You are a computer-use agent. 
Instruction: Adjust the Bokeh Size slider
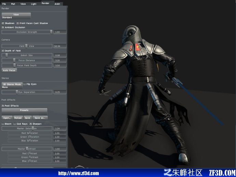tap(27, 55)
